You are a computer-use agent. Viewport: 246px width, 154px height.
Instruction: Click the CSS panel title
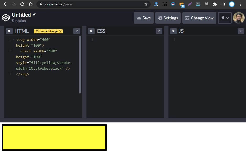click(x=101, y=31)
